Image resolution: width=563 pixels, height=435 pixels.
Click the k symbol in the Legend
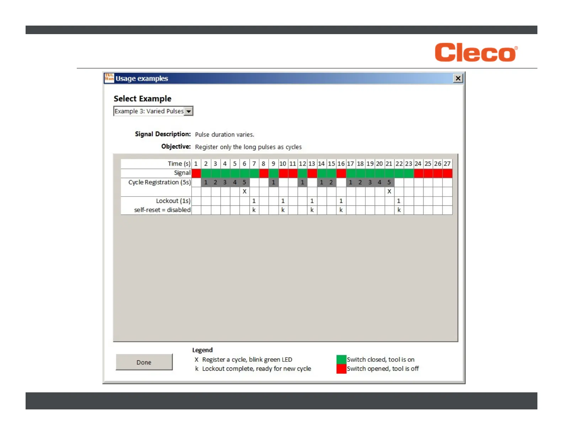pyautogui.click(x=197, y=369)
